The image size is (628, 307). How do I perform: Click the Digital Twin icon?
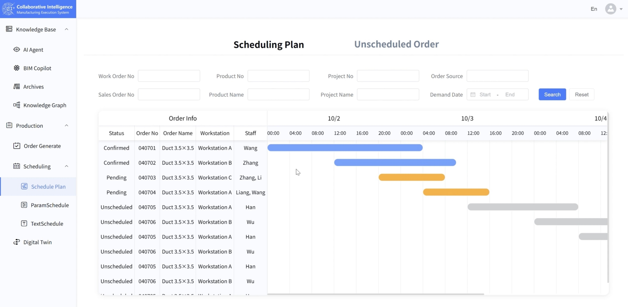pyautogui.click(x=17, y=242)
